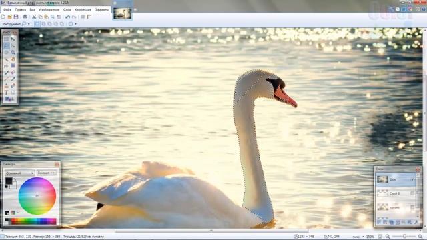Select the Clone Stamp tool
Viewport: 427px width, 240px height.
(x=6, y=86)
